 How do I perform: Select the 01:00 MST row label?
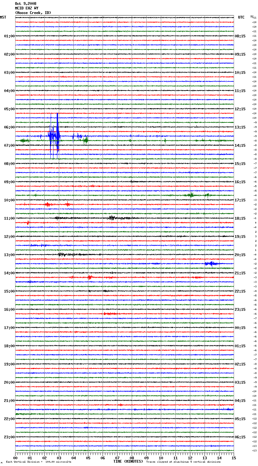(x=9, y=36)
